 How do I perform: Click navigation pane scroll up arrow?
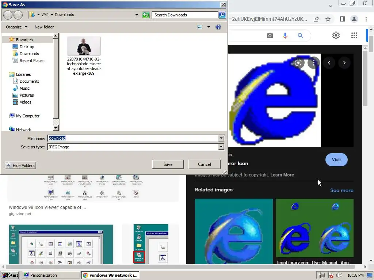click(56, 36)
